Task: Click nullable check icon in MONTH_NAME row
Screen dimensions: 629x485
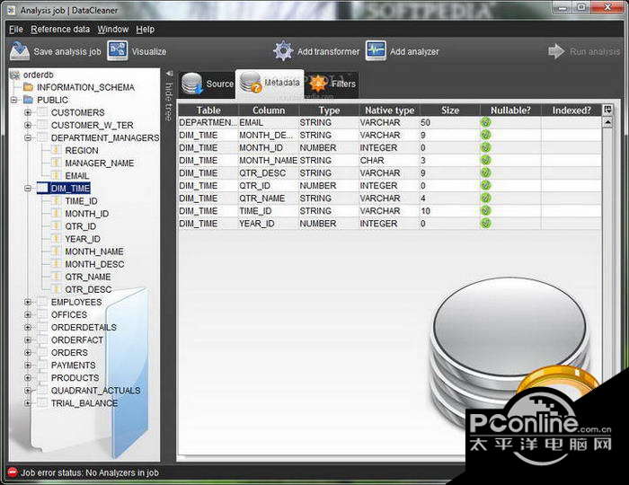Action: click(485, 161)
